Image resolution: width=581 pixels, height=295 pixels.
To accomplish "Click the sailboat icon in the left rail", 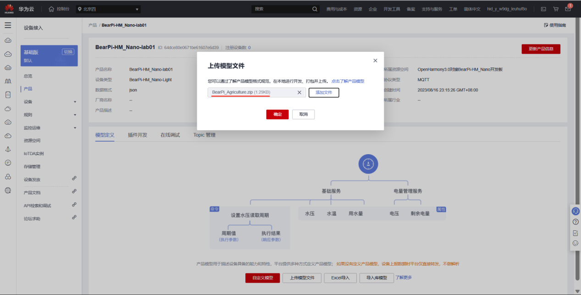I will 8,149.
